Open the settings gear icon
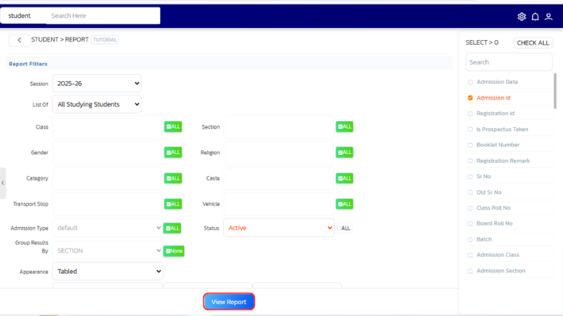The width and height of the screenshot is (563, 316). coord(521,17)
